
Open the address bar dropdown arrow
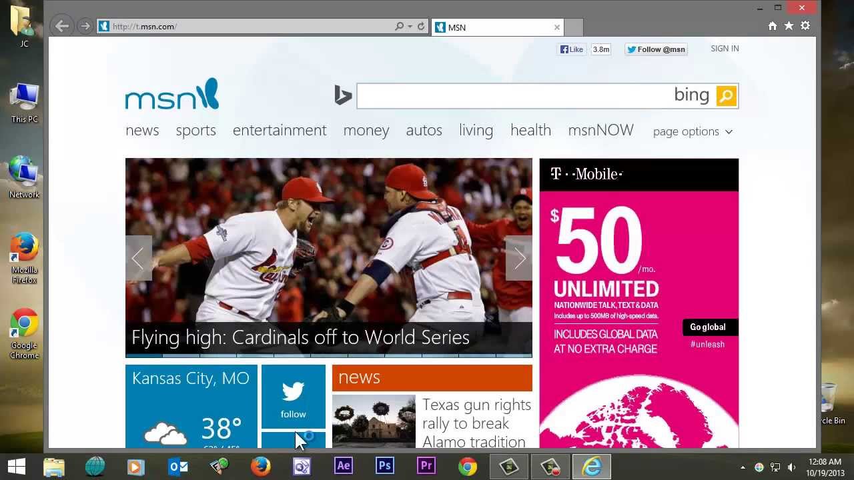tap(410, 27)
